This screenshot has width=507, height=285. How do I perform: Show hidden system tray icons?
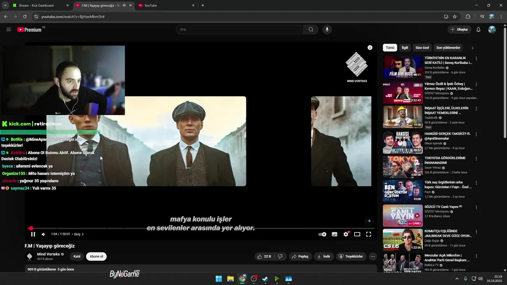point(457,279)
